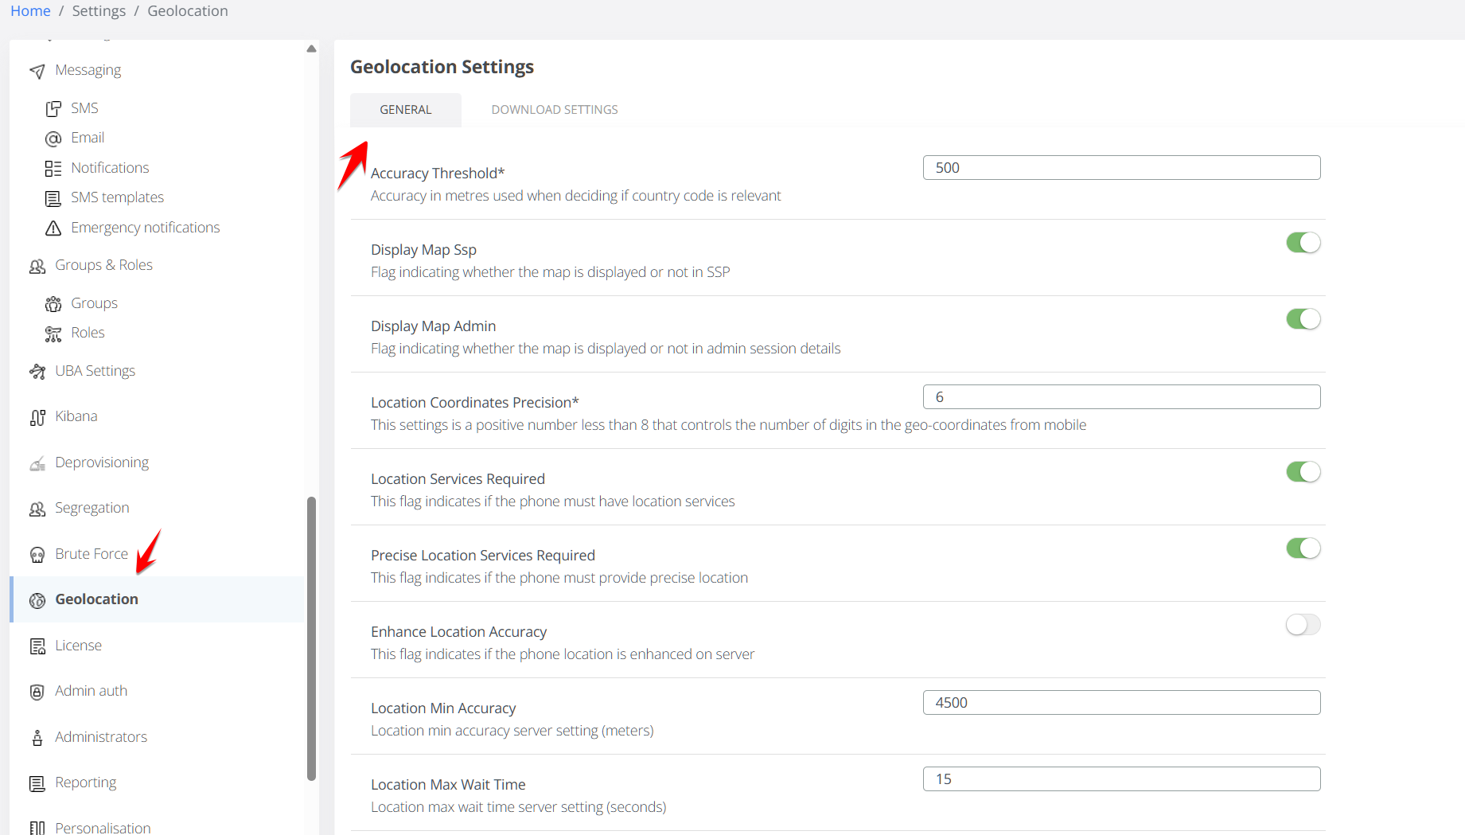Open the Deprovisioning settings page
This screenshot has height=835, width=1465.
102,462
